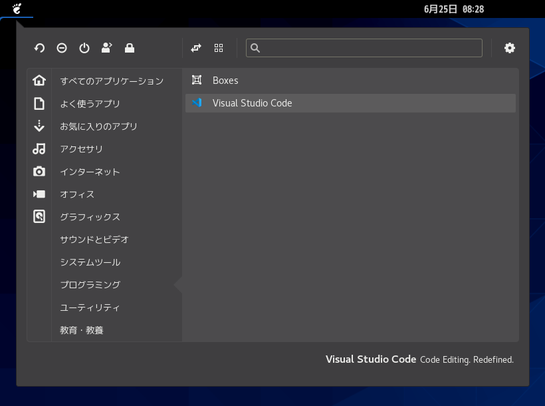Screen dimensions: 545x406
Task: Select the お気に入りのアプリ category
Action: pyautogui.click(x=99, y=126)
